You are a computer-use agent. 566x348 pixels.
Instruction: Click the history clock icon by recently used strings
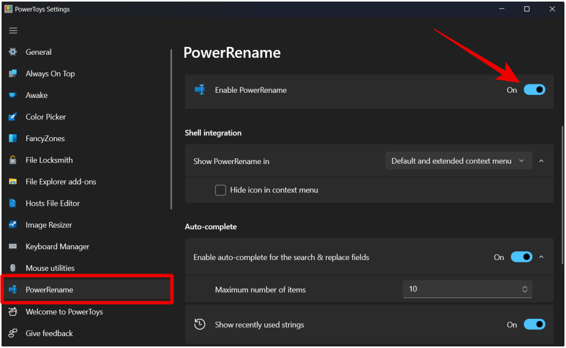pos(200,324)
